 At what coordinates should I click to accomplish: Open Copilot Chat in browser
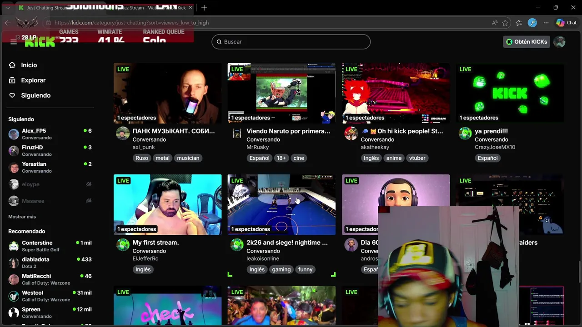click(566, 23)
